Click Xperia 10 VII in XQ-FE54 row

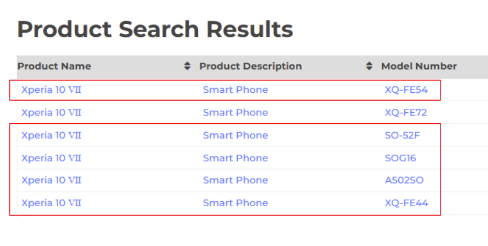(52, 90)
